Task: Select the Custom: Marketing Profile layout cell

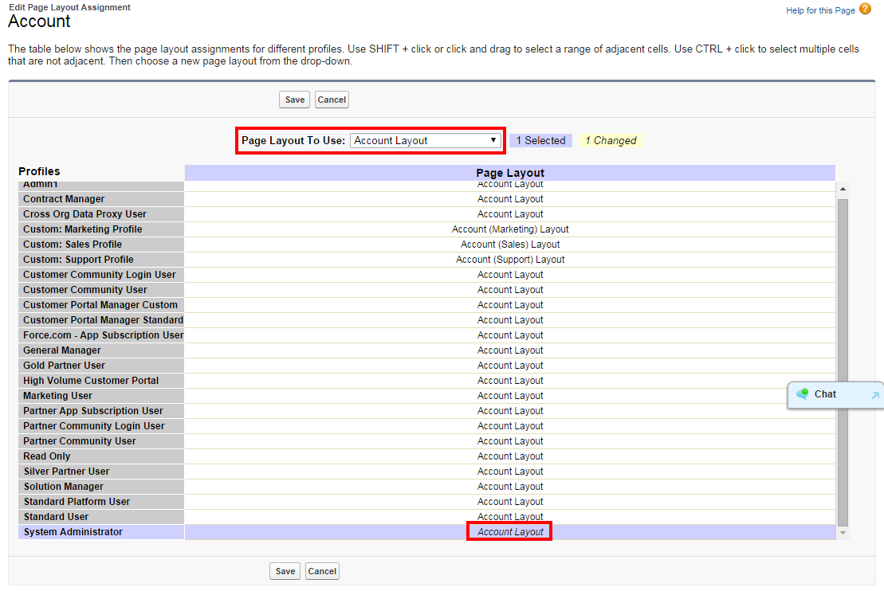Action: [510, 229]
